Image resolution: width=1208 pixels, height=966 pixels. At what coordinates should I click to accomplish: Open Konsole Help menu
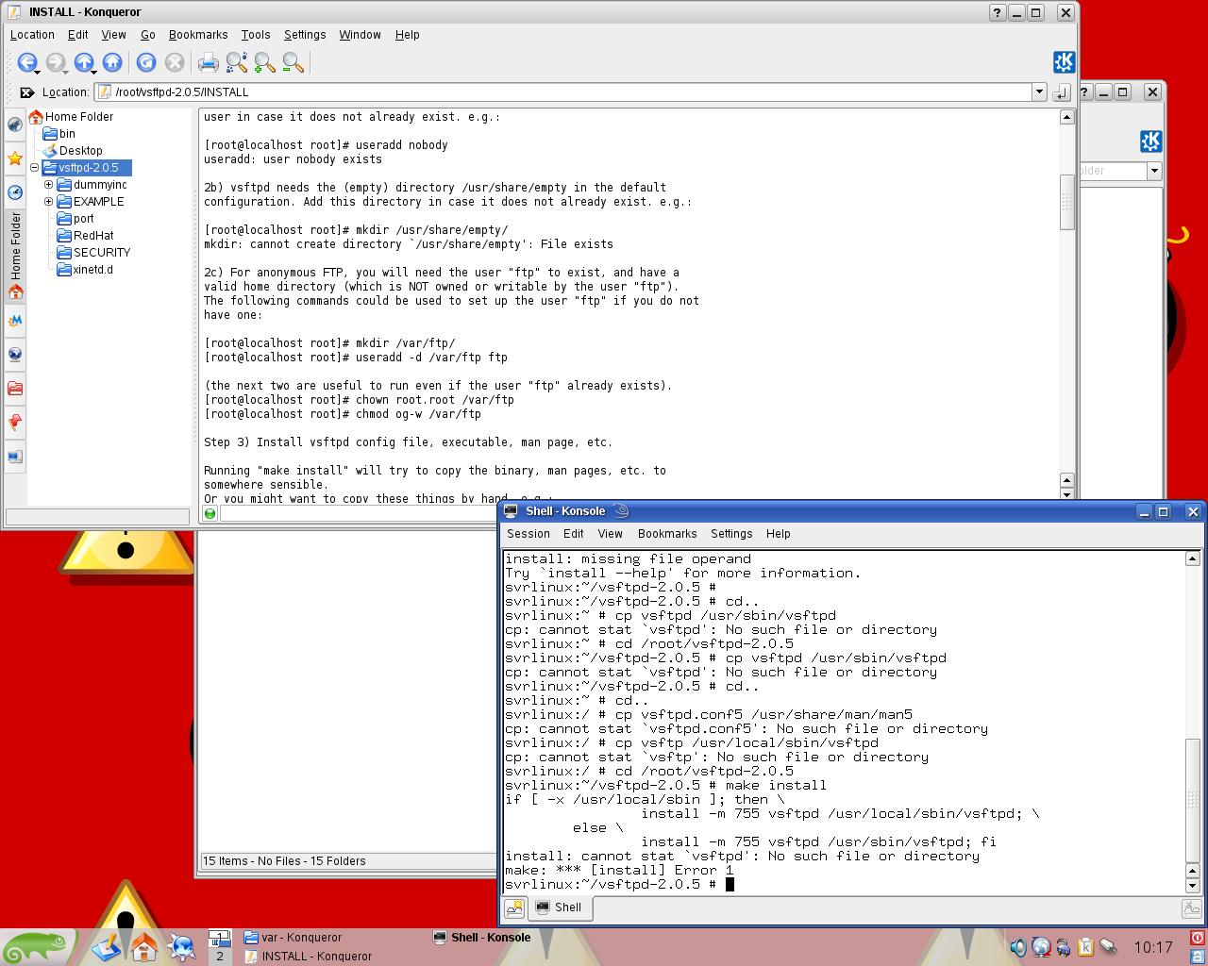779,534
